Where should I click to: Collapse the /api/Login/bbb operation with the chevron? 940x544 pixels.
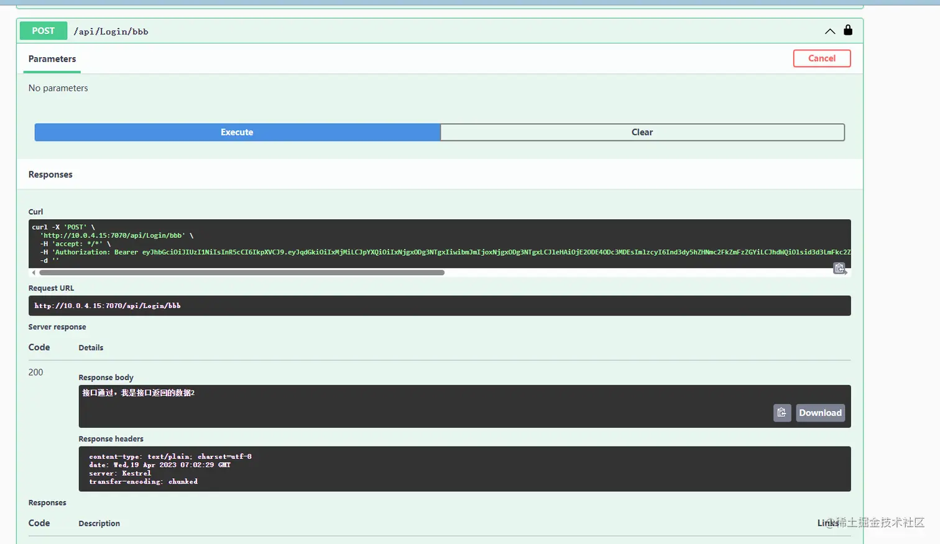[830, 31]
